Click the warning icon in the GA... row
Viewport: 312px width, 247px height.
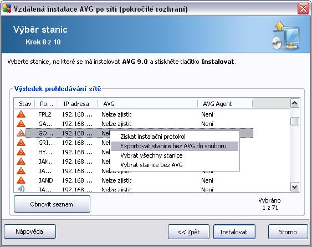click(x=21, y=124)
